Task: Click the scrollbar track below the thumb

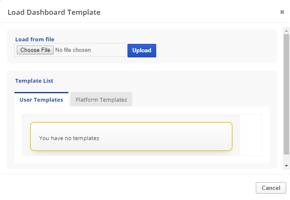Action: (286, 159)
